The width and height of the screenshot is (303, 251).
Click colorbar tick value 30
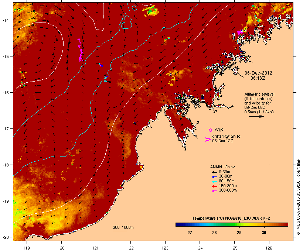click(264, 233)
